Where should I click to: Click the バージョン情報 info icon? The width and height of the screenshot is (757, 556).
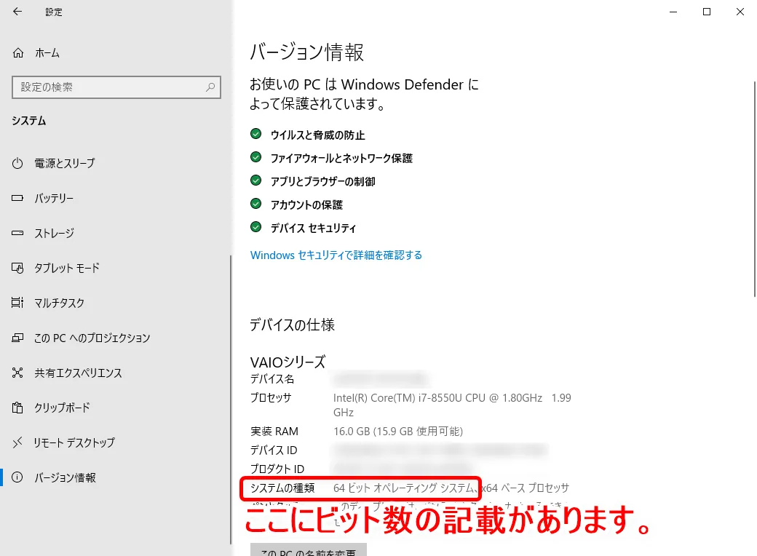17,477
